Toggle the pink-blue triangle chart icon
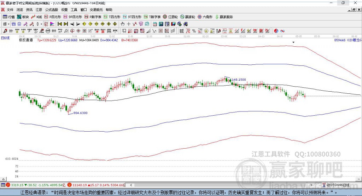Image resolution: width=362 pixels, height=196 pixels. click(x=52, y=24)
